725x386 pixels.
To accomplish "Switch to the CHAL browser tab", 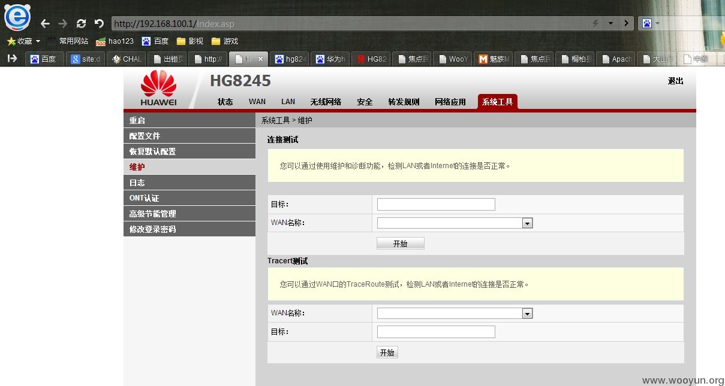I will tap(127, 59).
